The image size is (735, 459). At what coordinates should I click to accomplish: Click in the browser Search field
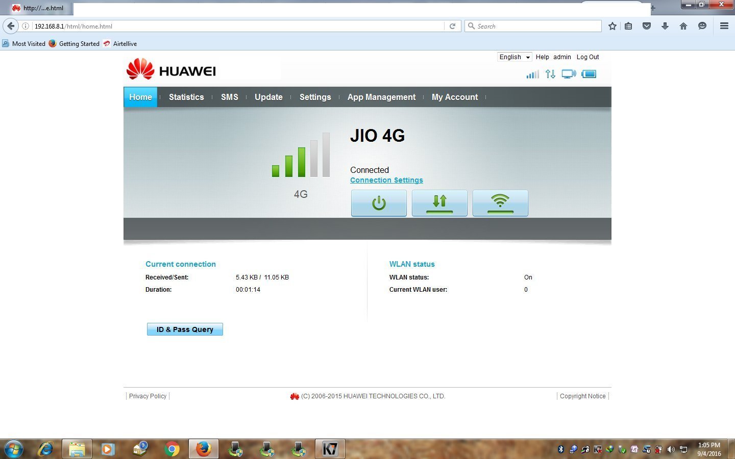tap(536, 26)
